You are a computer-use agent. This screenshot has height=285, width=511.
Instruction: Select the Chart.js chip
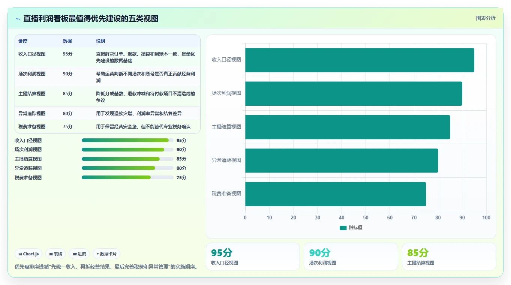tap(28, 254)
